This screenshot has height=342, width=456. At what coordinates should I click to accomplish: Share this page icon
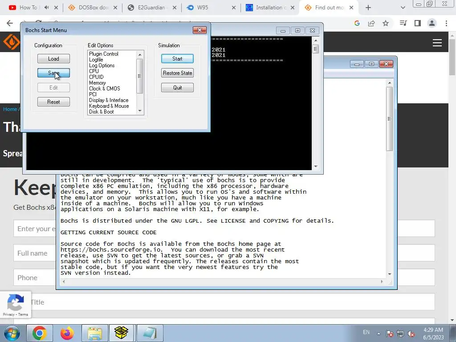pos(371,23)
